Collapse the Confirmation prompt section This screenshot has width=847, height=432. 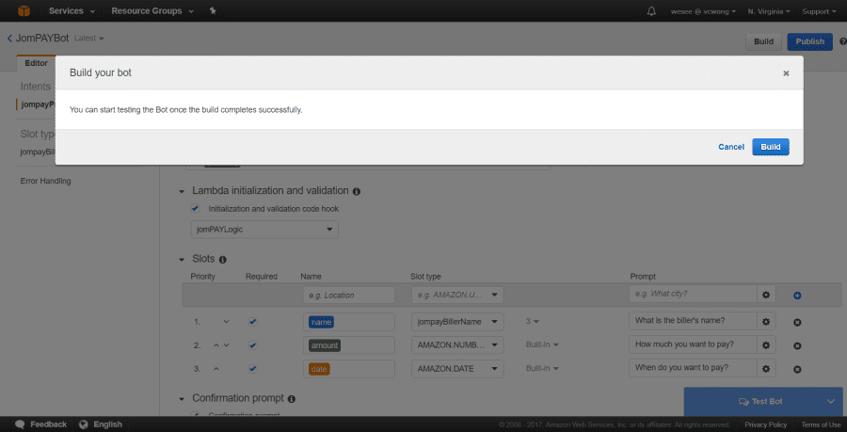point(182,399)
